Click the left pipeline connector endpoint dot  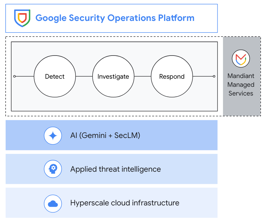14,76
